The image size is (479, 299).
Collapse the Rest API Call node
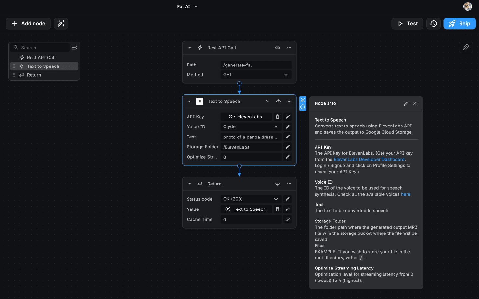190,48
